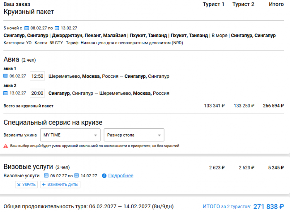Click calendar icon before visa start 06.02.27
This screenshot has height=212, width=290.
pos(46,176)
